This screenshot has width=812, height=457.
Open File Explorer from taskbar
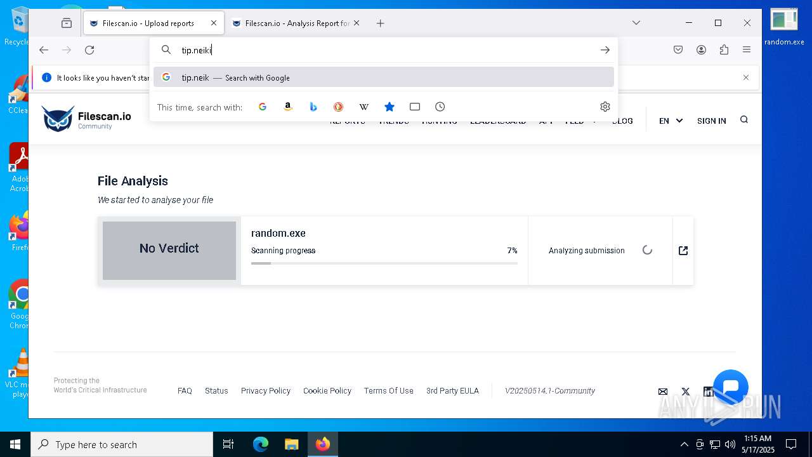tap(291, 444)
